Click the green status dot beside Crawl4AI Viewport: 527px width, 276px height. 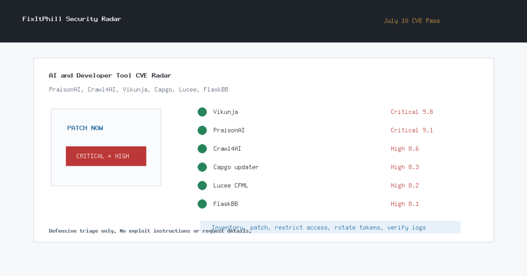tap(202, 149)
